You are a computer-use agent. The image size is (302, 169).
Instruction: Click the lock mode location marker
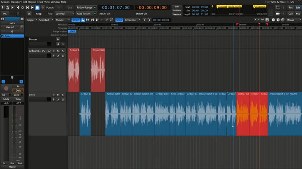pos(260,6)
